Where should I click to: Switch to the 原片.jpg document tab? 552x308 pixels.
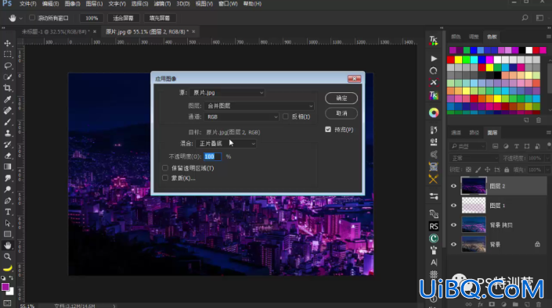point(147,31)
